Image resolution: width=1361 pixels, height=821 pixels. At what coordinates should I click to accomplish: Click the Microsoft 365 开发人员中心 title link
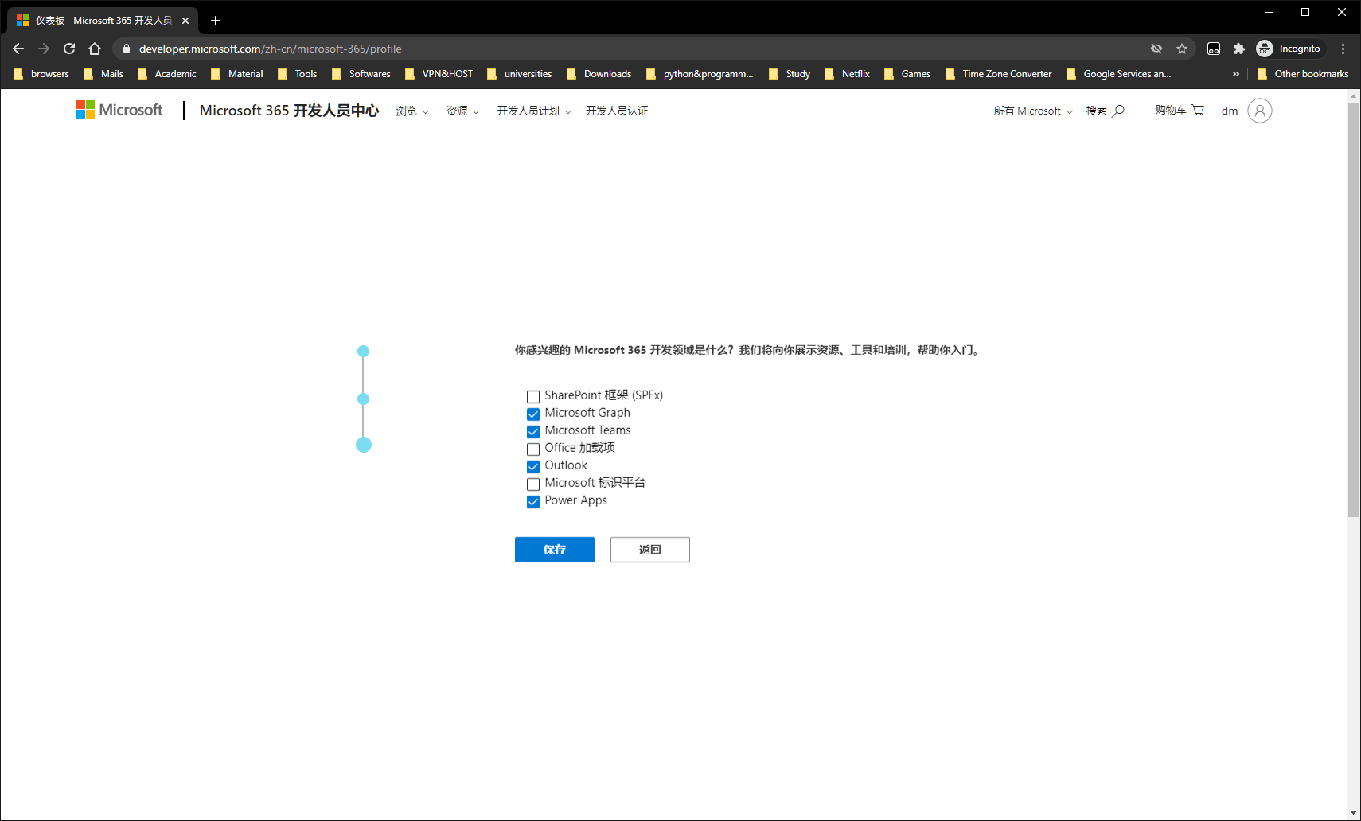coord(289,111)
